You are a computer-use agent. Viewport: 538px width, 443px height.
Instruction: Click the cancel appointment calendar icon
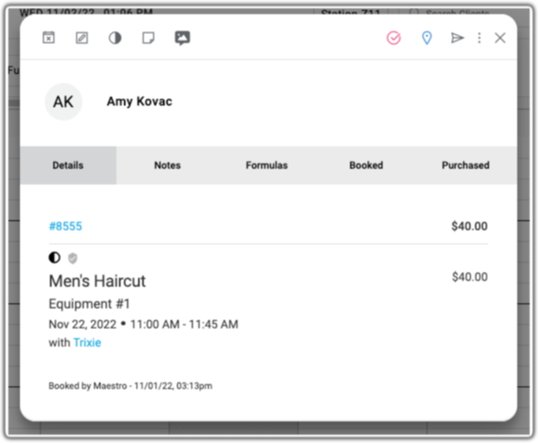(x=49, y=37)
